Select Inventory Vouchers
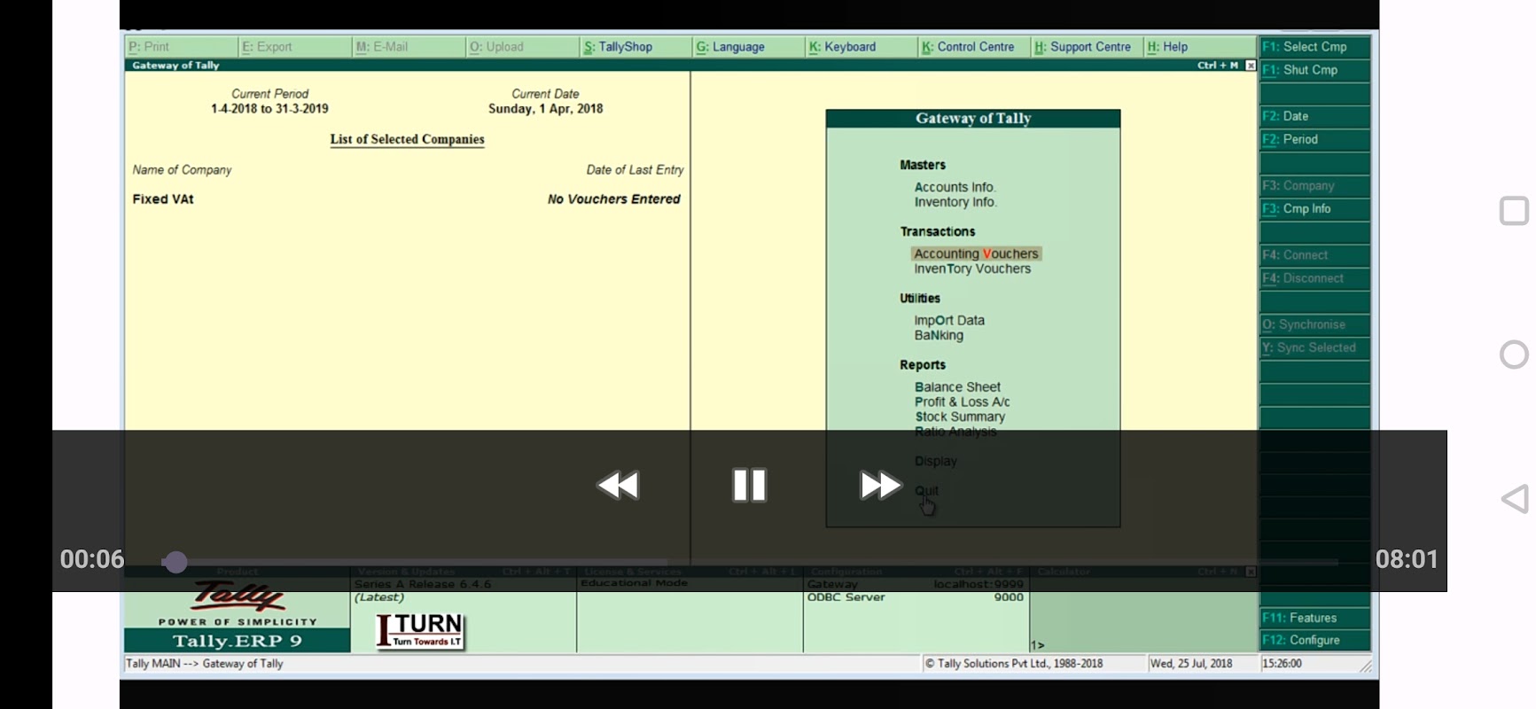The image size is (1536, 709). click(x=972, y=269)
